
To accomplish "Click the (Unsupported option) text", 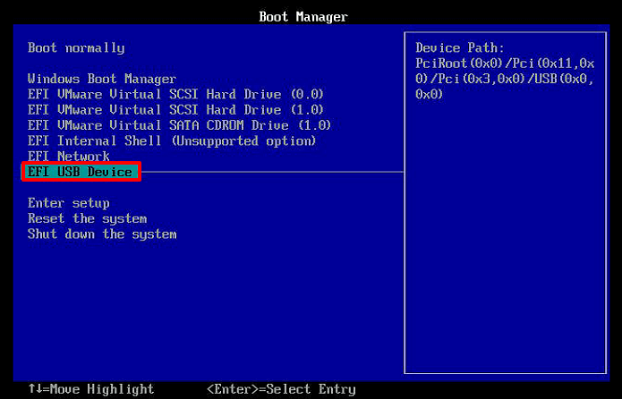I will pyautogui.click(x=244, y=140).
